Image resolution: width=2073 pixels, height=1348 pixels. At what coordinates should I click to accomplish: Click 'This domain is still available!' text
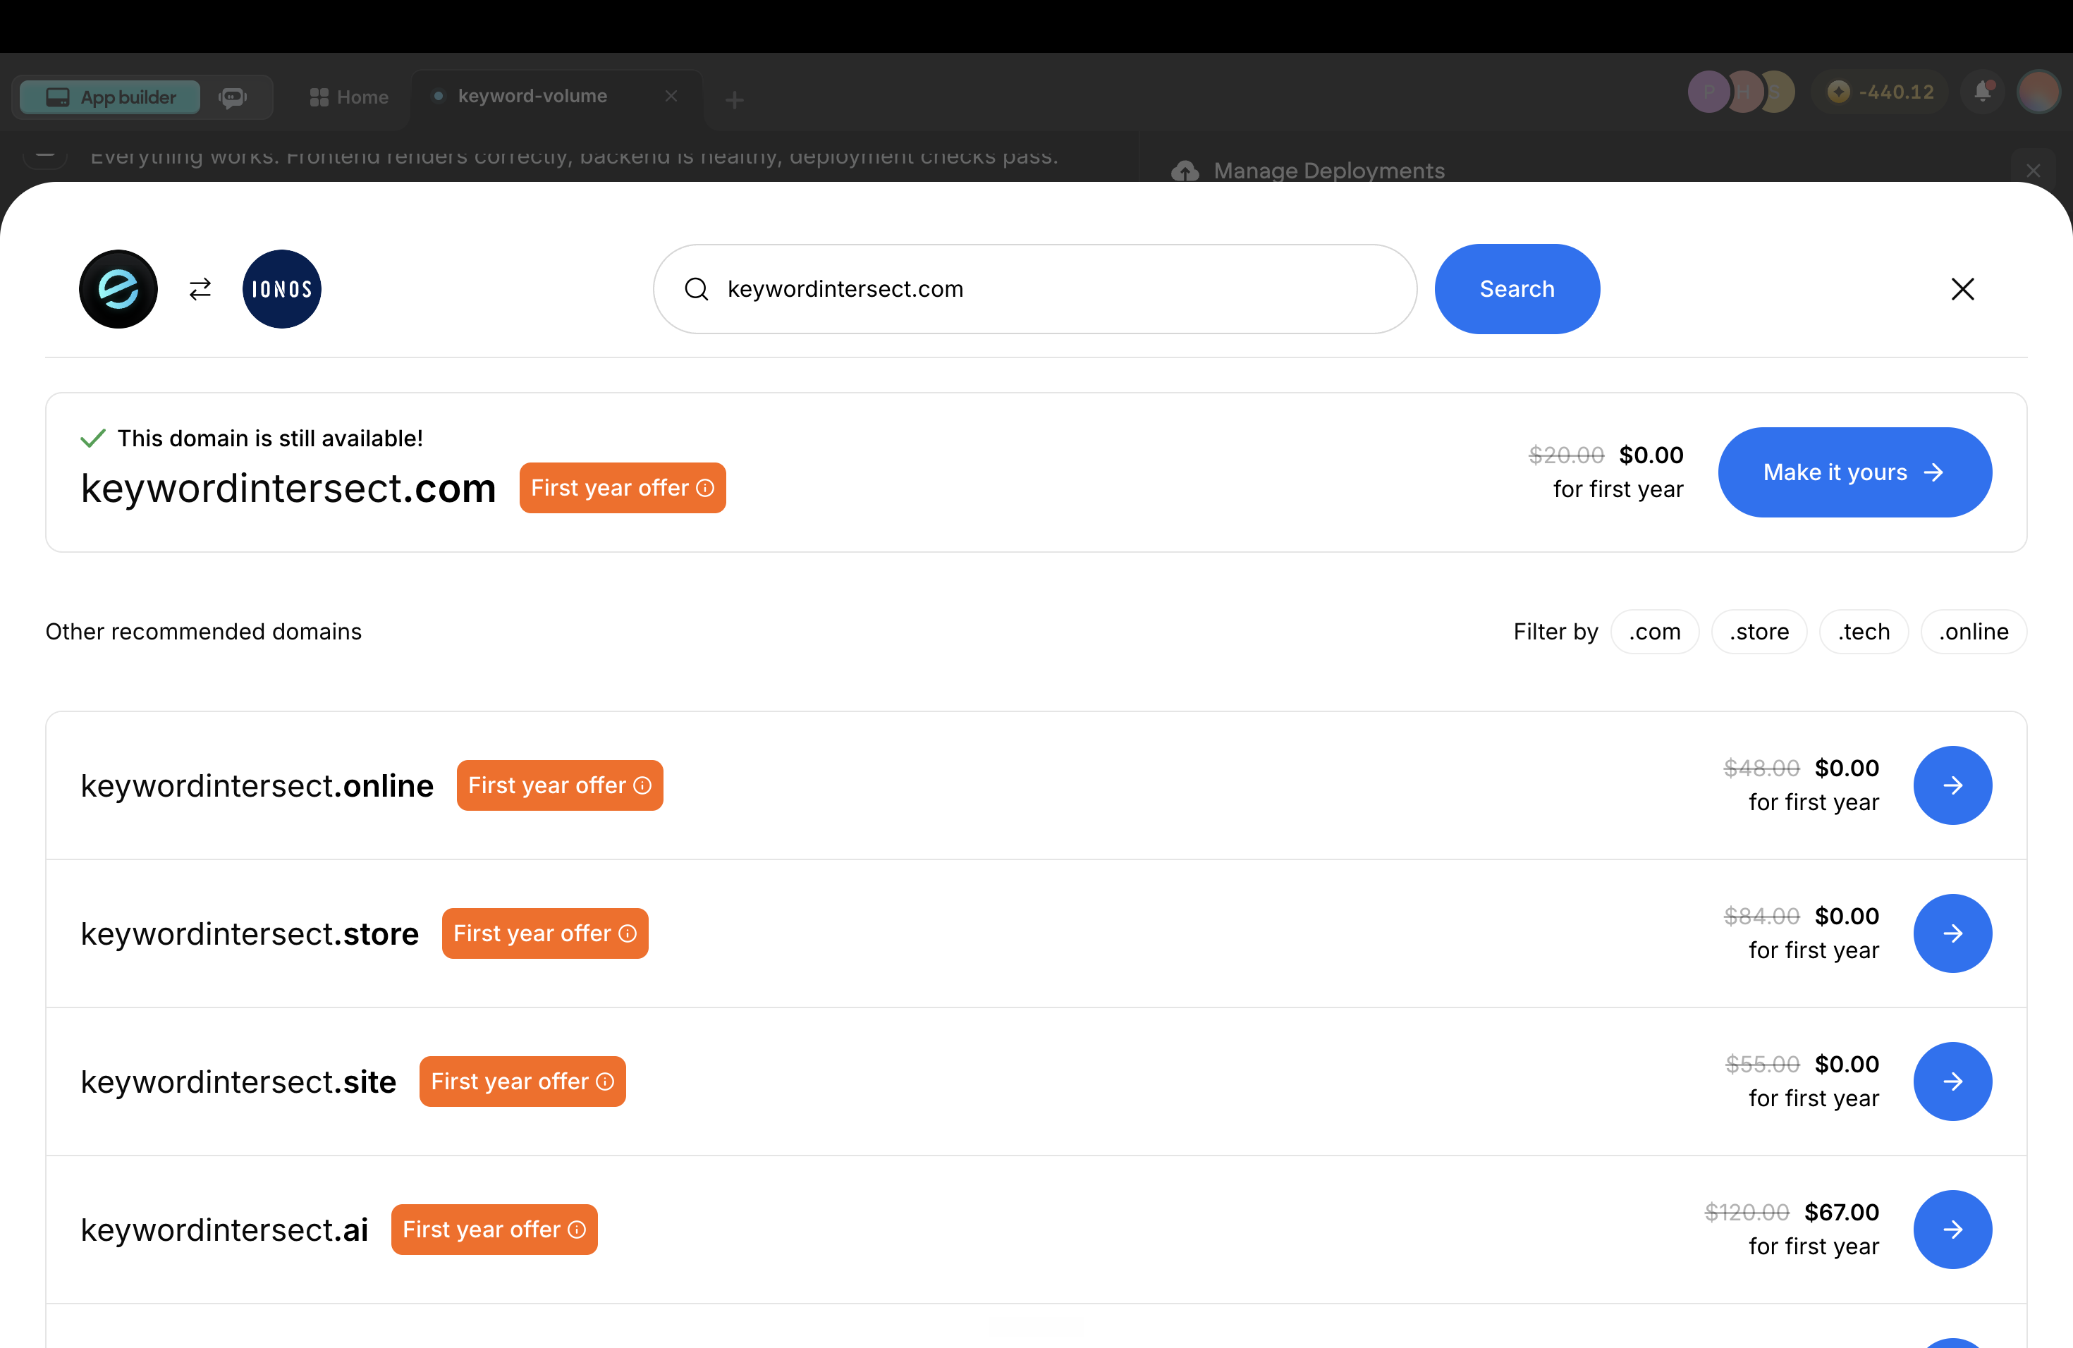coord(270,438)
